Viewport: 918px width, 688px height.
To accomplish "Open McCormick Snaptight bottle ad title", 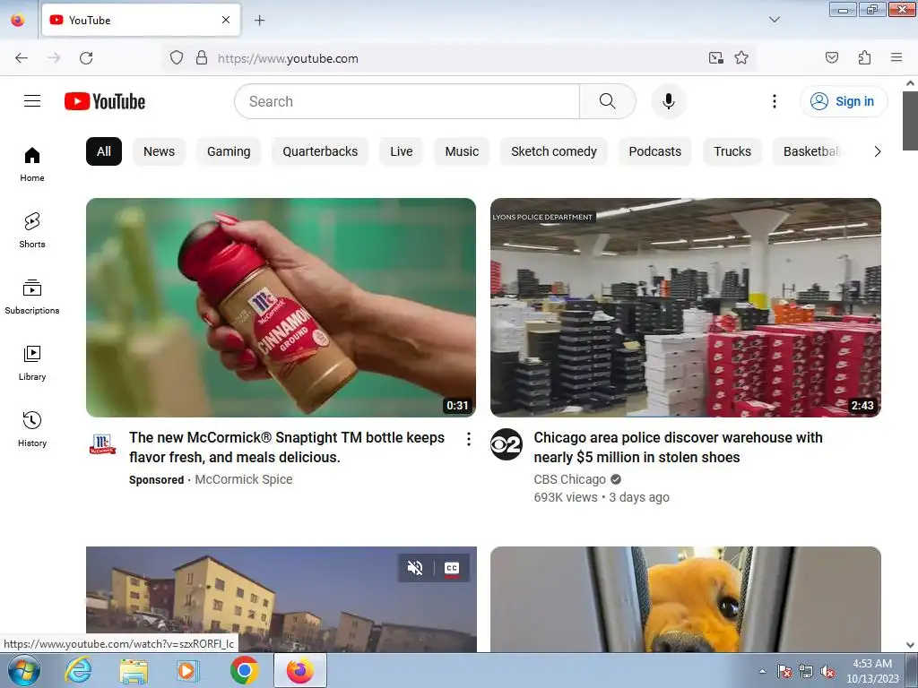I will pyautogui.click(x=287, y=447).
